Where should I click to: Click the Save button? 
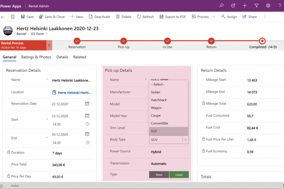point(27,17)
